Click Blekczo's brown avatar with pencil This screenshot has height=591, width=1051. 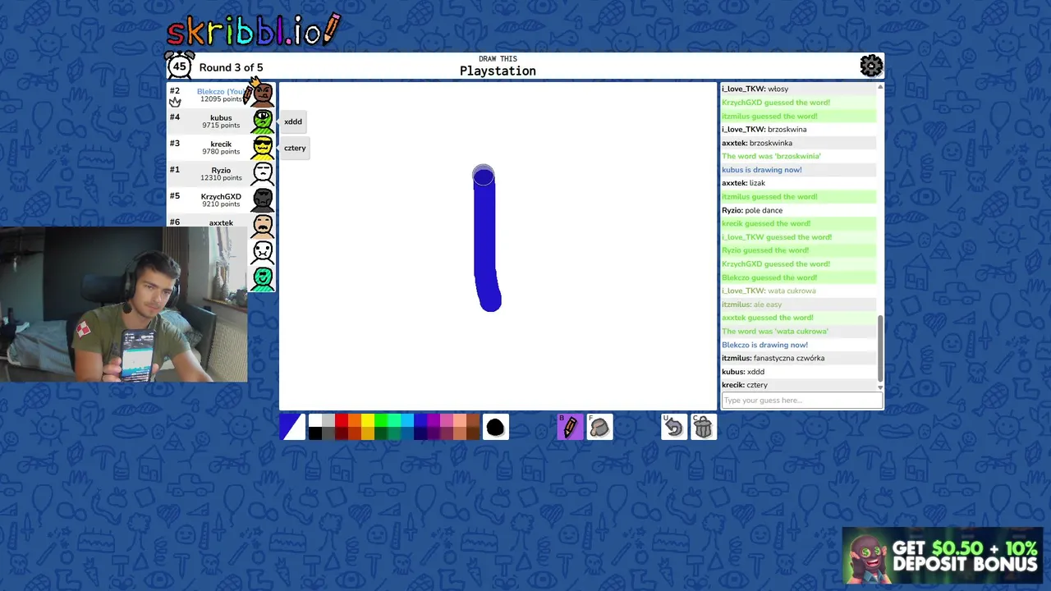pyautogui.click(x=262, y=93)
